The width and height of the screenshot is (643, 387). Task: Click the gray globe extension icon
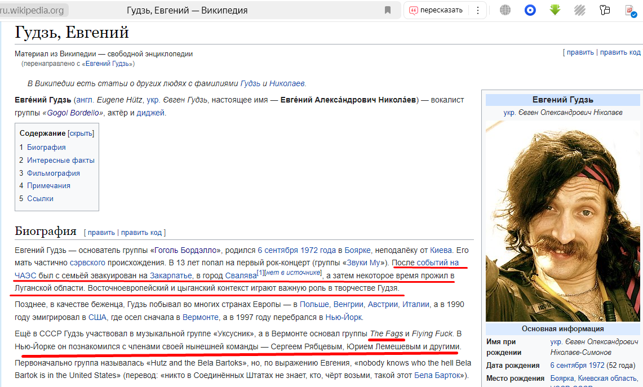click(505, 10)
